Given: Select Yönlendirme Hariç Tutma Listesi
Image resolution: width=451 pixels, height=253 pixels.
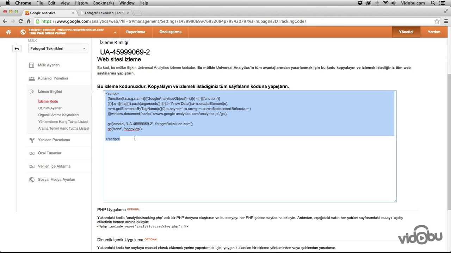Looking at the screenshot, I should point(63,122).
